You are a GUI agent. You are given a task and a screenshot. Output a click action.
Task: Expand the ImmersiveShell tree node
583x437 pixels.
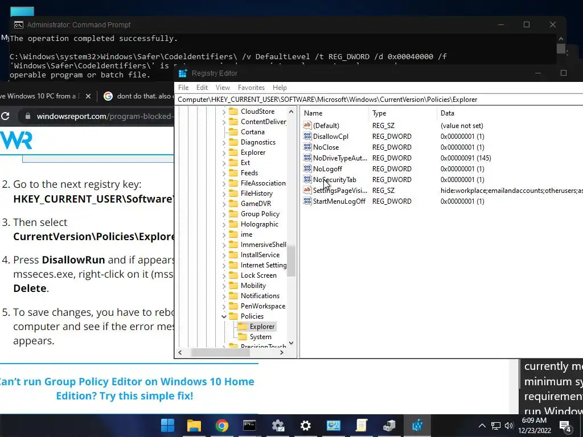224,245
